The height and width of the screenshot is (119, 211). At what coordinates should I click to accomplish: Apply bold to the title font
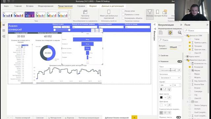click(161, 89)
